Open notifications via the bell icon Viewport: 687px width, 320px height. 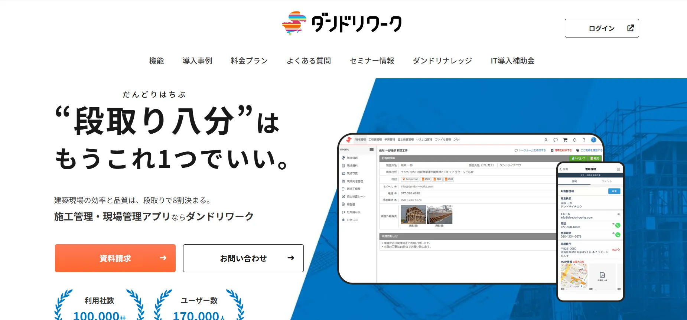click(x=574, y=140)
